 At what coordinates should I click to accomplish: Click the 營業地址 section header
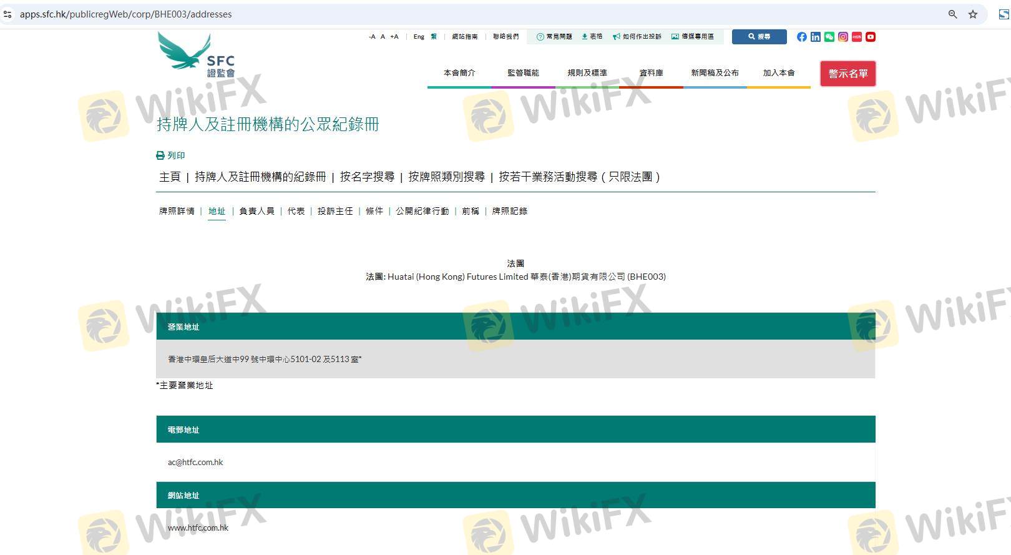tap(515, 327)
